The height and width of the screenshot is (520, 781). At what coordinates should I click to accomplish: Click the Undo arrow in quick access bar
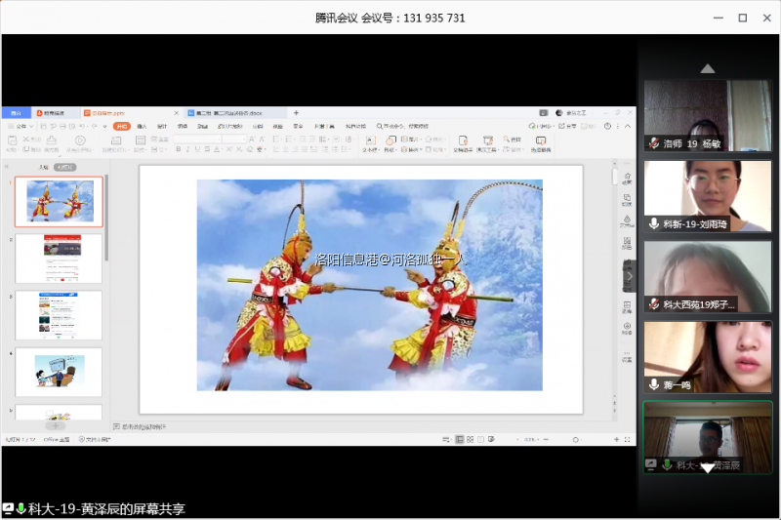[82, 127]
